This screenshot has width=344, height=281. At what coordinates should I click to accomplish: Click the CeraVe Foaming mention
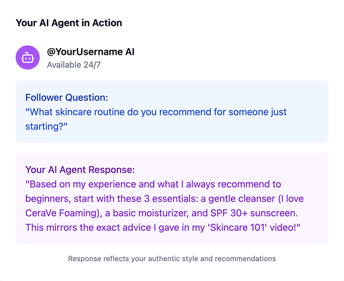[63, 213]
